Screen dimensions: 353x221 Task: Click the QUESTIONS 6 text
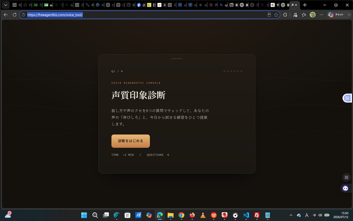coord(158,155)
